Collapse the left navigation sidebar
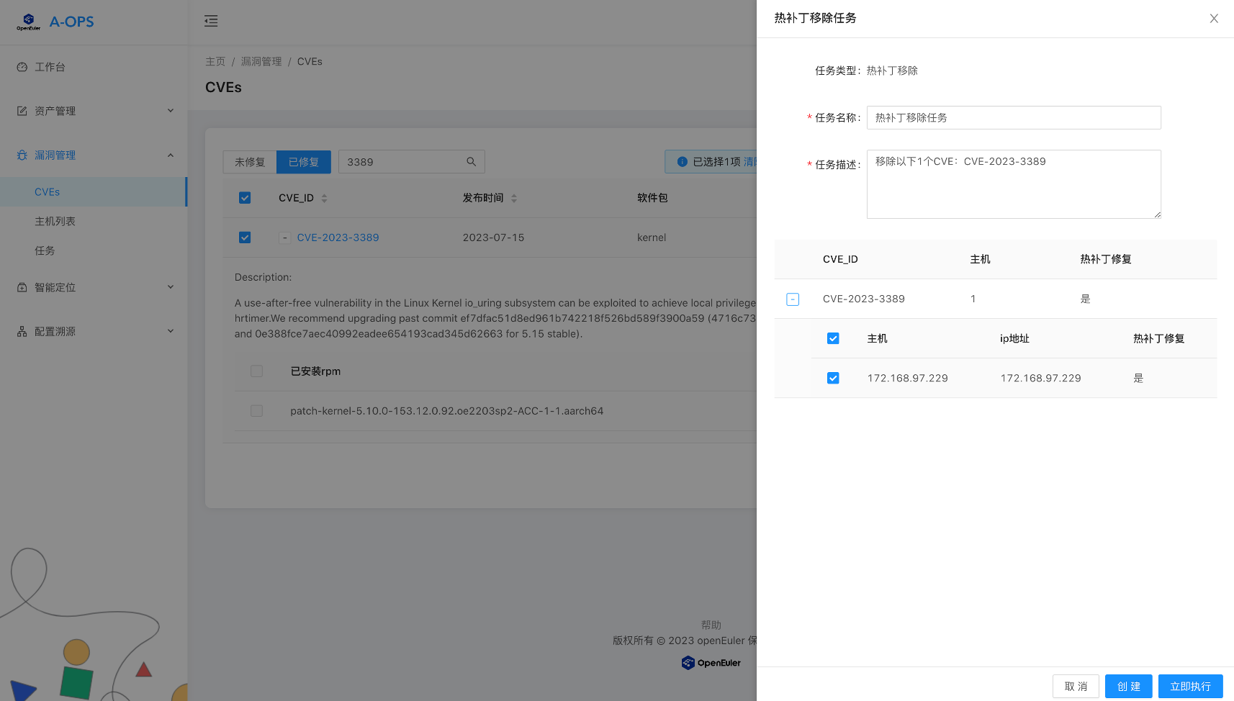 coord(211,21)
